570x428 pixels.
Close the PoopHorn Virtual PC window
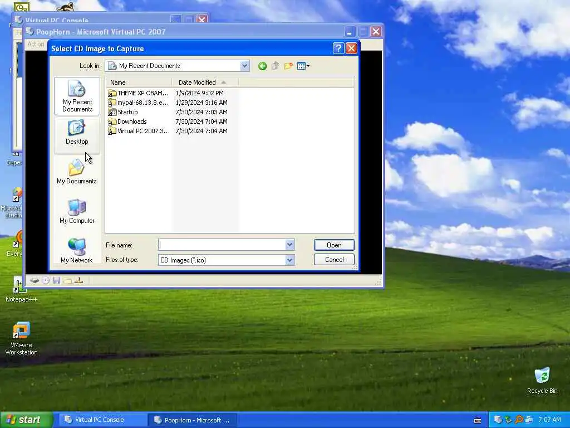(376, 32)
